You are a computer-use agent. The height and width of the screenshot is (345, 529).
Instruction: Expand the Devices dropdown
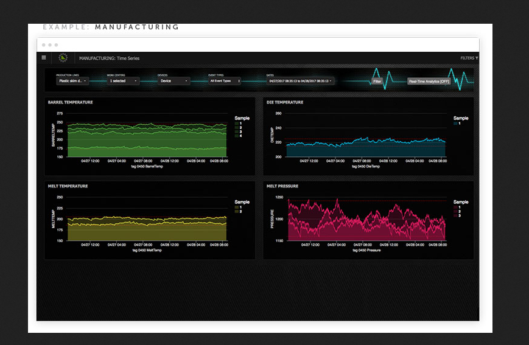173,81
